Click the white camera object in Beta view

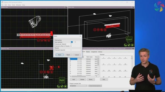click(110, 16)
